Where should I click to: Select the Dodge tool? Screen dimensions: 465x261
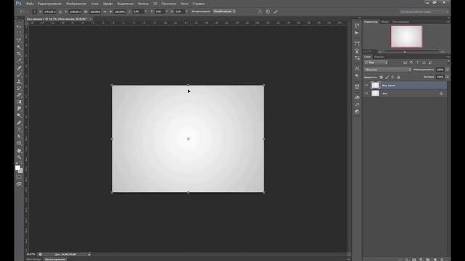tap(19, 116)
